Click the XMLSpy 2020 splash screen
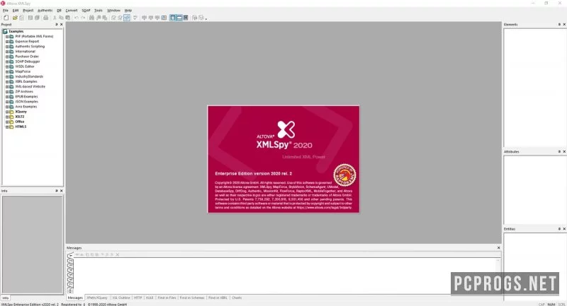The image size is (567, 306). pyautogui.click(x=283, y=159)
